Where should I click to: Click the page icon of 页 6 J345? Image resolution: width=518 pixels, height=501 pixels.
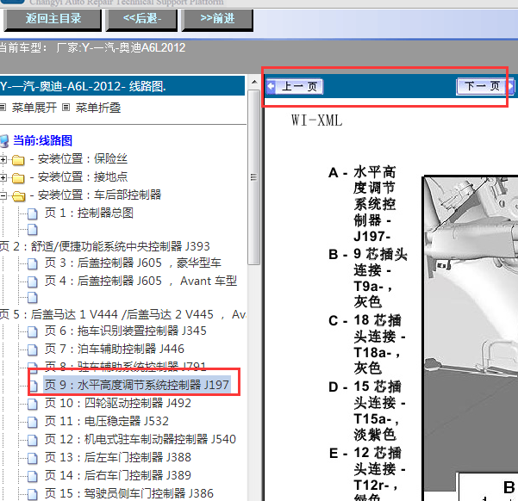[x=33, y=331]
